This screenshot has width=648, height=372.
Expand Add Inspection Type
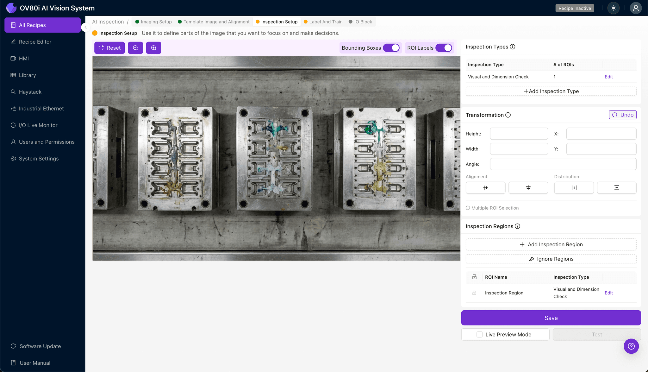[x=551, y=91]
